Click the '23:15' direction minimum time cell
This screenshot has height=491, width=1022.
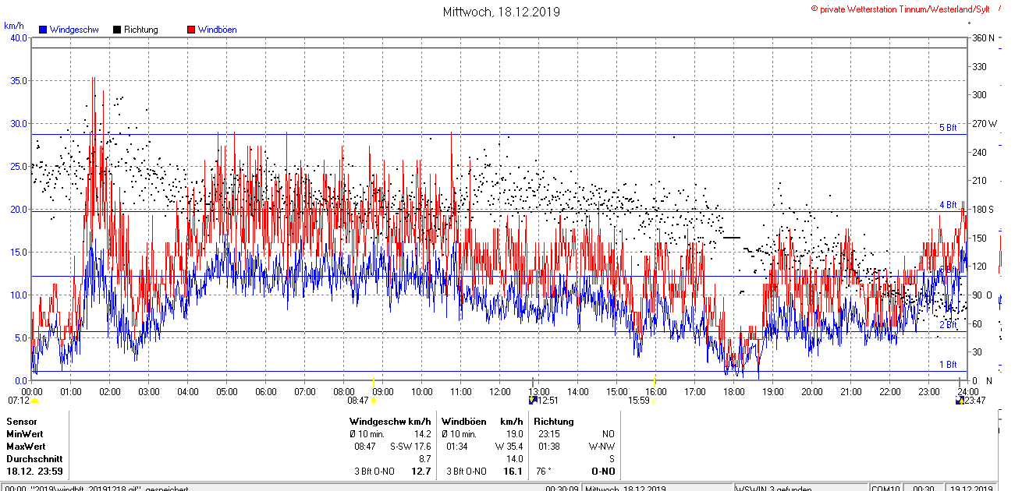pos(549,434)
